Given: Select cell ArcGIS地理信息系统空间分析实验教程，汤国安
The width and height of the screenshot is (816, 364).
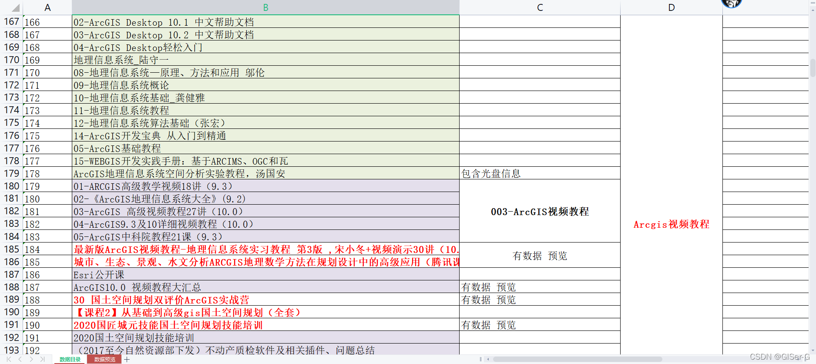Looking at the screenshot, I should pyautogui.click(x=265, y=173).
